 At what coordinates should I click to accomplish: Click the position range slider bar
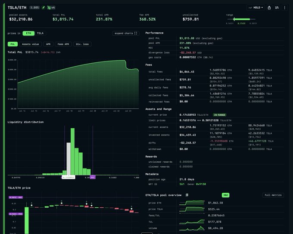click(x=241, y=19)
